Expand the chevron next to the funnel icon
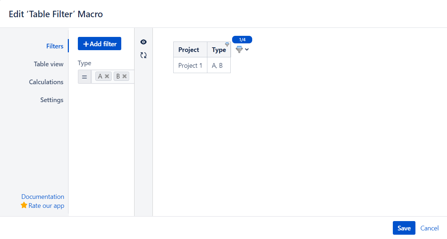Screen dimensions: 447x239 click(246, 49)
